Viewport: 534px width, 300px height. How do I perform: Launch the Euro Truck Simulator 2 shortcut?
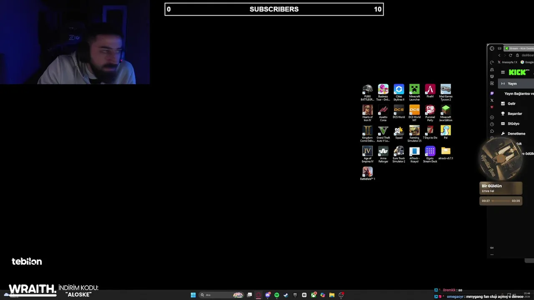click(399, 154)
